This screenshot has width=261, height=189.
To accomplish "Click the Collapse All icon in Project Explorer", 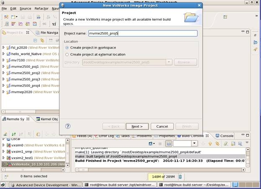I will [35, 40].
